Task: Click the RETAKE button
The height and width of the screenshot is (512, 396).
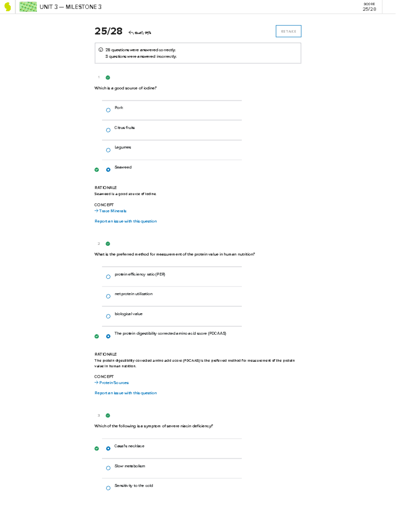Action: pos(288,31)
